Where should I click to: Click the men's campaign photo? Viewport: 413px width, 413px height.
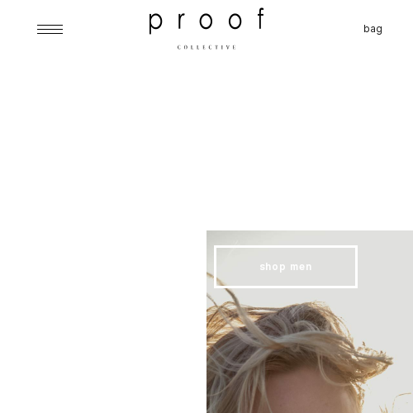pyautogui.click(x=310, y=321)
